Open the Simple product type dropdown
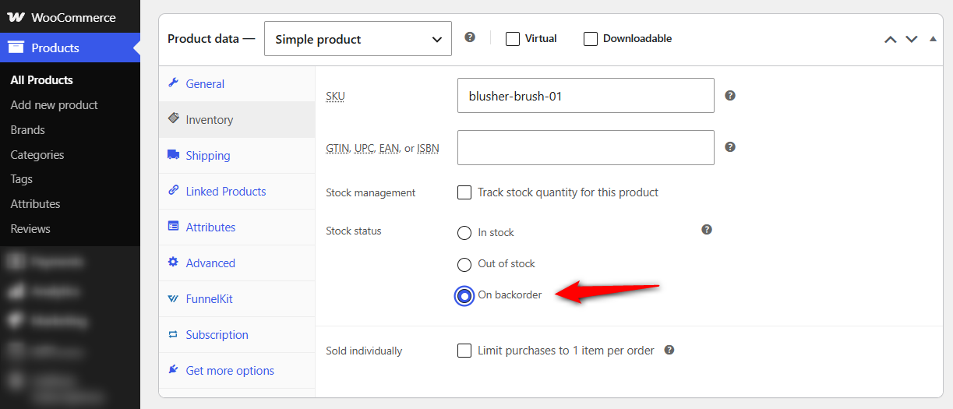The image size is (953, 409). point(358,39)
